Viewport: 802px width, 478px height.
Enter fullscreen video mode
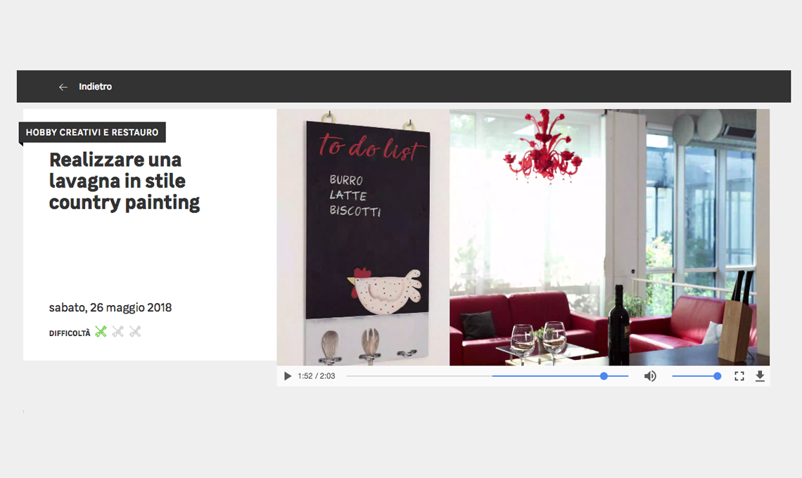click(739, 376)
